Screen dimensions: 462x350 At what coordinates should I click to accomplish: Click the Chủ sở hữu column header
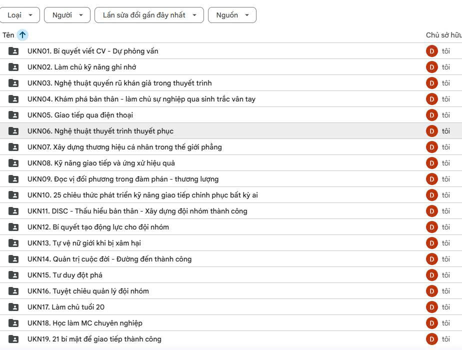click(x=443, y=35)
